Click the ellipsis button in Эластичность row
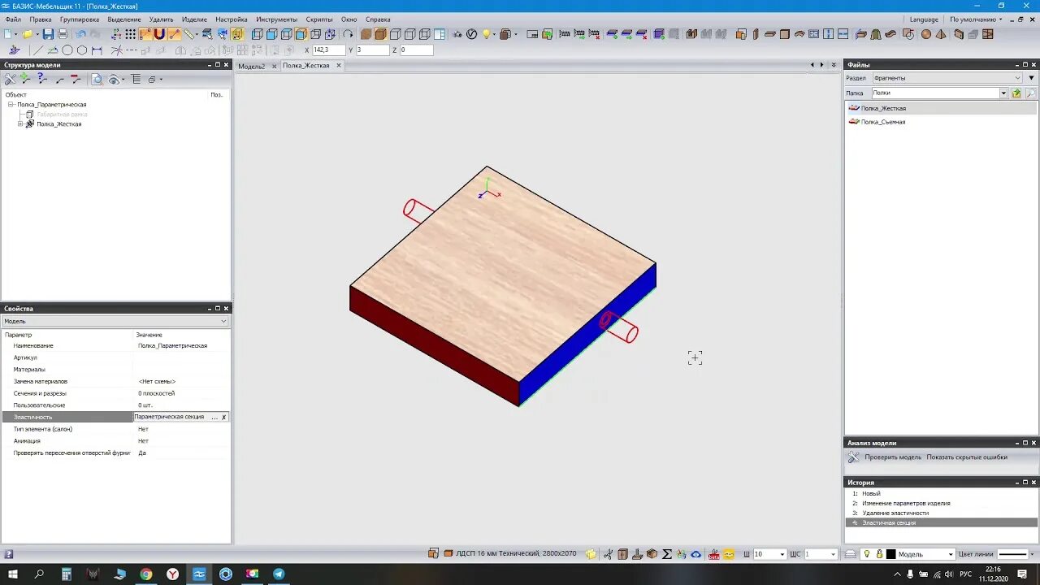Screen dimensions: 1040x585 coord(214,417)
